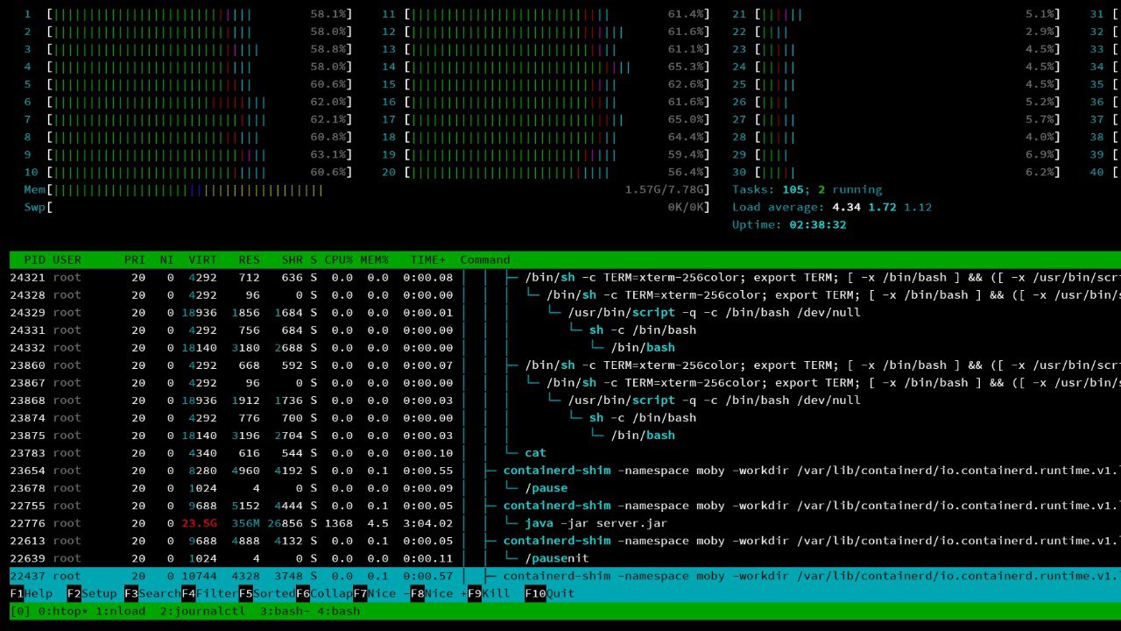Switch to tmux window 1:nload
Viewport: 1121px width, 631px height.
pyautogui.click(x=120, y=611)
